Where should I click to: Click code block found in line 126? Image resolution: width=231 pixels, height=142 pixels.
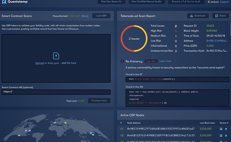[x=177, y=98]
